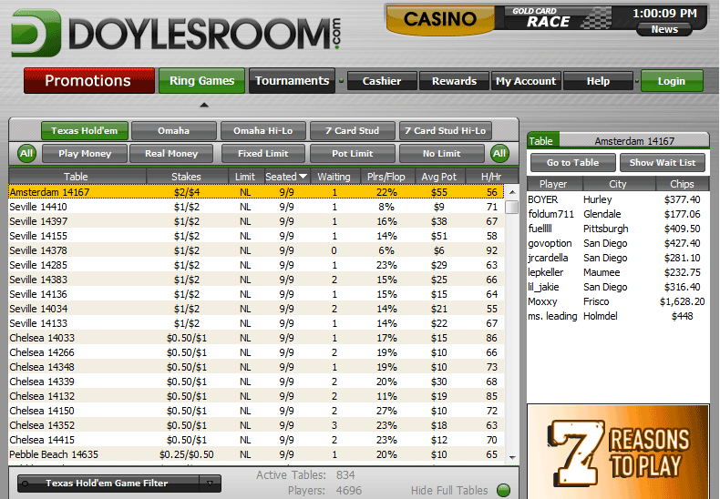
Task: Open the Promotions page
Action: pyautogui.click(x=88, y=81)
